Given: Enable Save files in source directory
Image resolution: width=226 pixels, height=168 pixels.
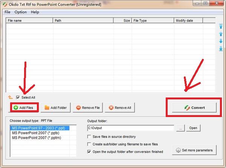Looking at the screenshot, I should [89, 136].
